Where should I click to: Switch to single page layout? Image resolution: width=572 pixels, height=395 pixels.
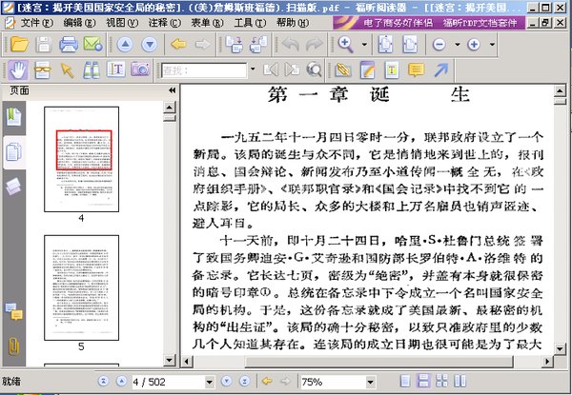click(x=405, y=381)
